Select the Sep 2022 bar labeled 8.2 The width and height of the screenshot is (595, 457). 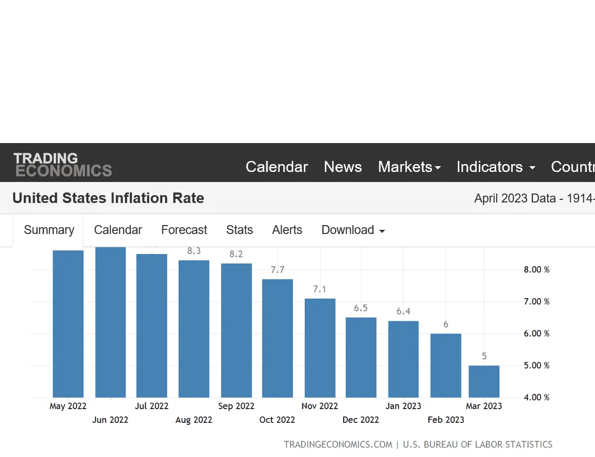click(x=237, y=330)
